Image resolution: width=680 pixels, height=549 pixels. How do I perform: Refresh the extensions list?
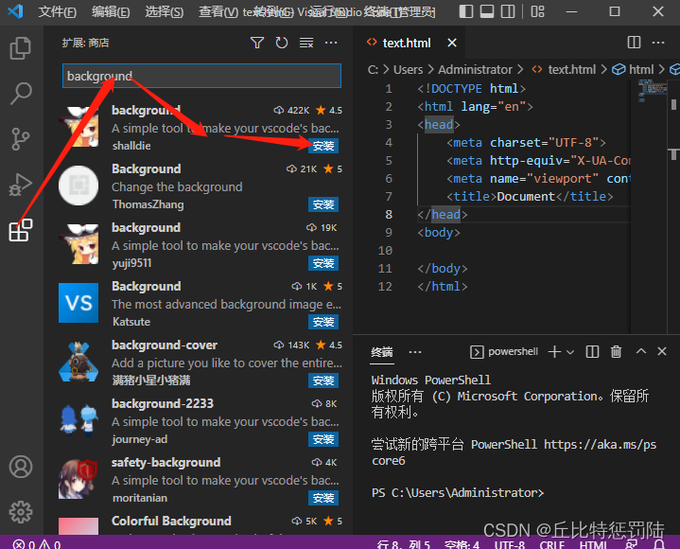coord(282,43)
